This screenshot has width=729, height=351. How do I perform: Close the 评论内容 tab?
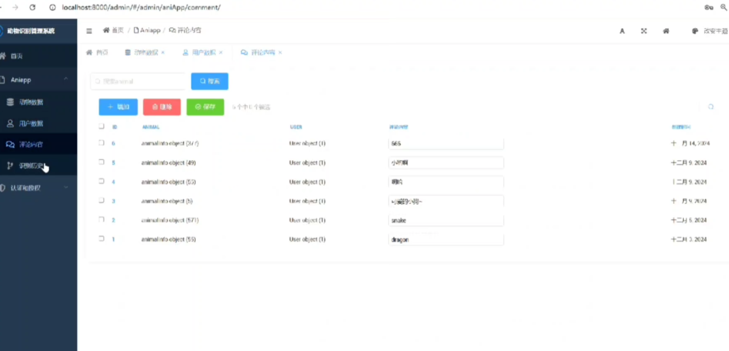[280, 53]
